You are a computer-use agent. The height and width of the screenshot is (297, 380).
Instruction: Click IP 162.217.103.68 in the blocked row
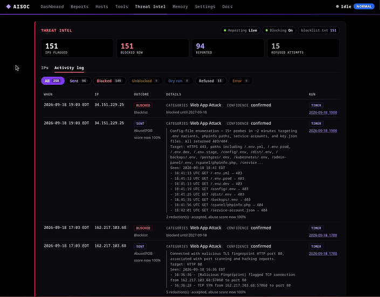click(110, 227)
